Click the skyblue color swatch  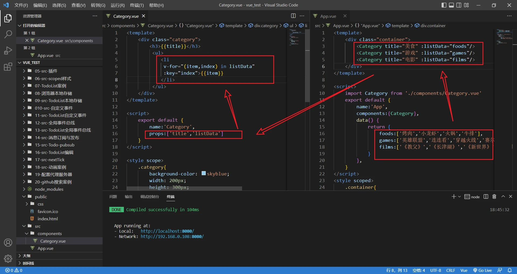(204, 174)
